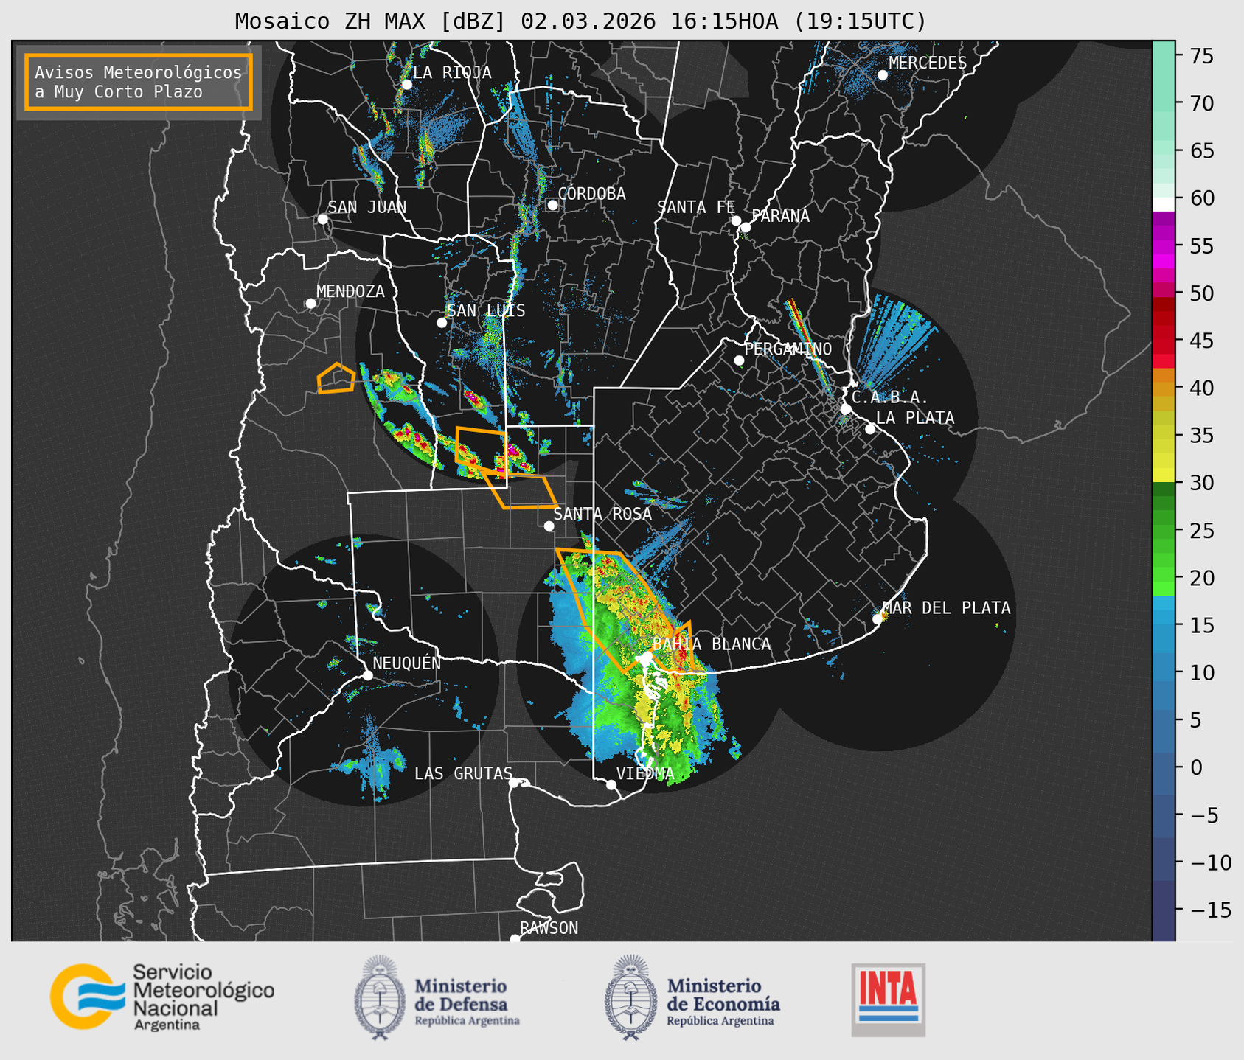The image size is (1244, 1060).
Task: Click the Avisos Meteorológicos a Muy Corto Plazo legend box
Action: pos(139,82)
